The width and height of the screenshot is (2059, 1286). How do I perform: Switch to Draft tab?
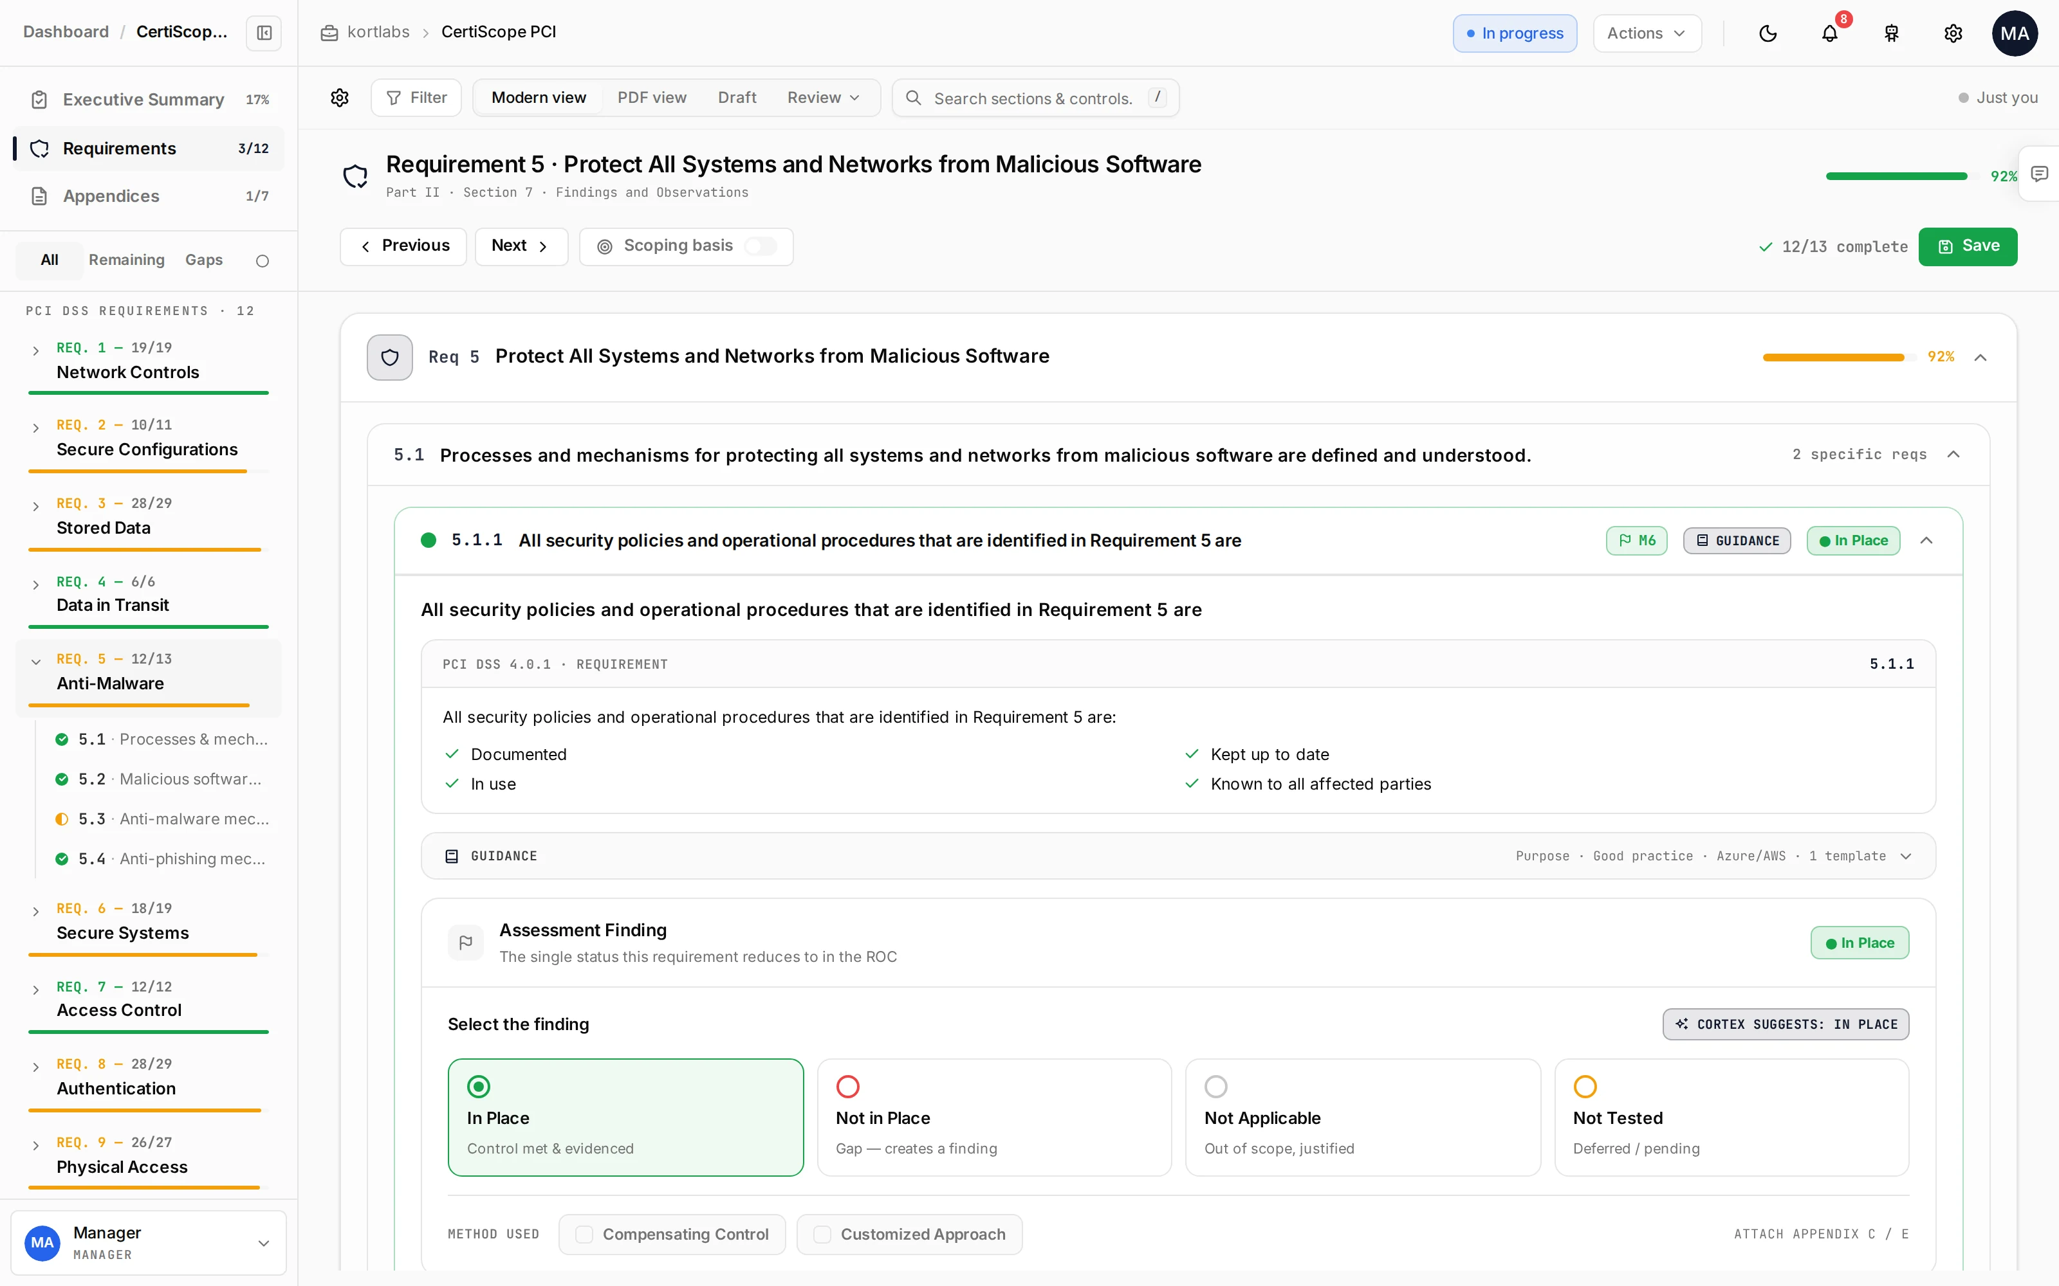pos(737,98)
